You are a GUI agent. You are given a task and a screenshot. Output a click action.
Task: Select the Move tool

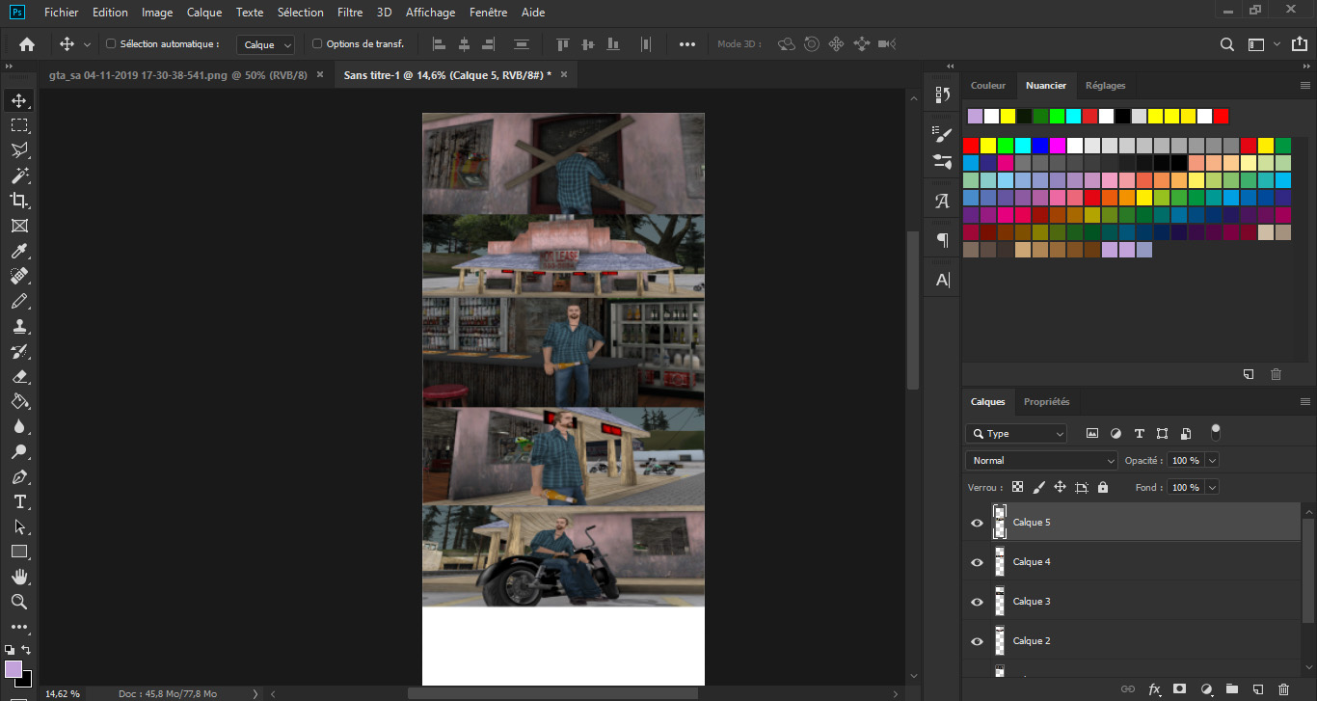[19, 100]
